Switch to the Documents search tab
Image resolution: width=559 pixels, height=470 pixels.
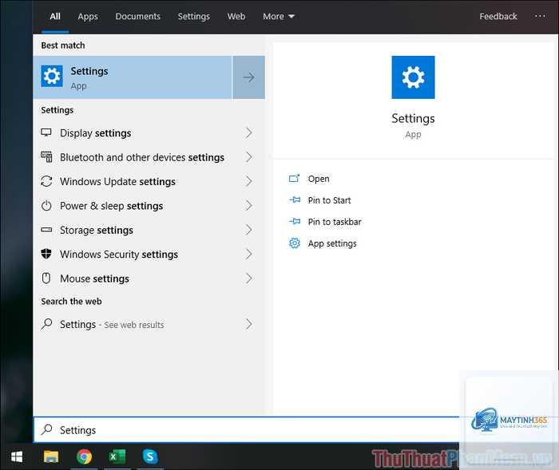137,17
